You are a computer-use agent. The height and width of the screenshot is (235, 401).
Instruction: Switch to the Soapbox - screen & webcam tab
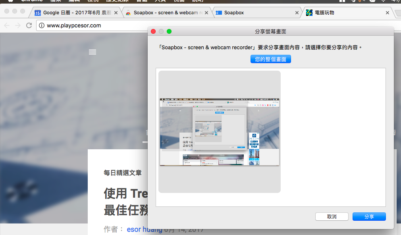click(x=168, y=13)
